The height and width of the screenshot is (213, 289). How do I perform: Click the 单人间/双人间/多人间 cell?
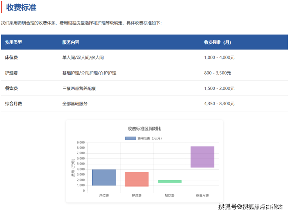click(x=83, y=57)
